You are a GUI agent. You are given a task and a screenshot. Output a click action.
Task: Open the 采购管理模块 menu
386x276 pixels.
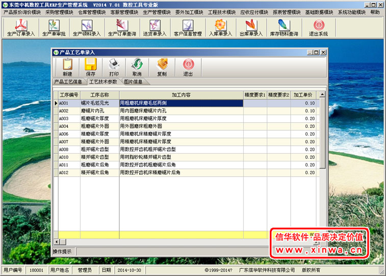(59, 12)
